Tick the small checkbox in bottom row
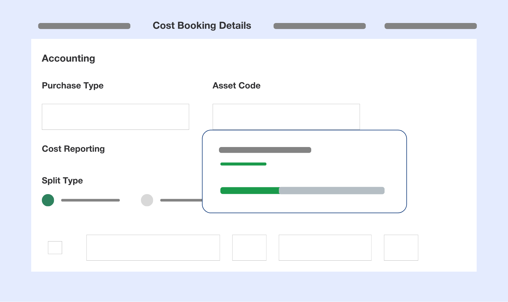 (x=55, y=248)
